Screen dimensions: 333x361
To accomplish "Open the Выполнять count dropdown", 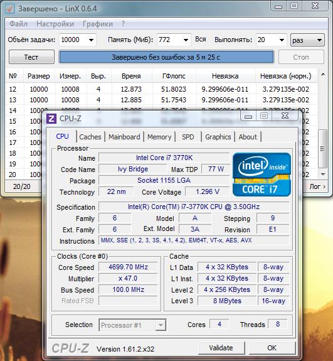I will (x=282, y=40).
